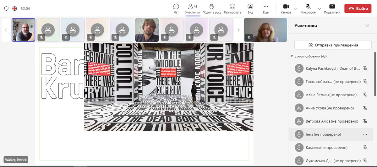This screenshot has height=167, width=377.
Task: Close the Участники side panel
Action: (x=367, y=26)
